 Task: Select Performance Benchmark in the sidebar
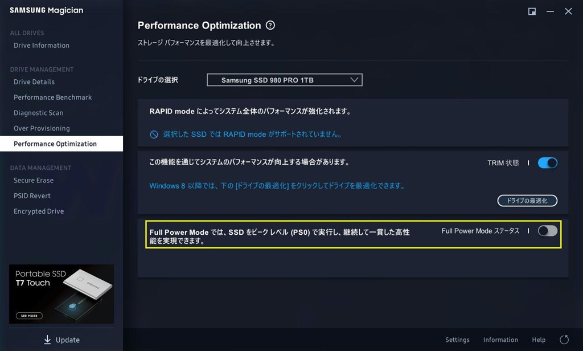click(x=53, y=97)
